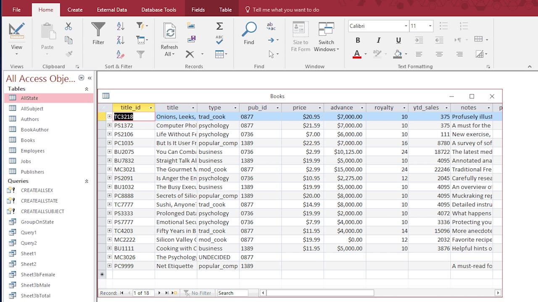The image size is (538, 302).
Task: Click the alternate row color icon
Action: coord(480,54)
